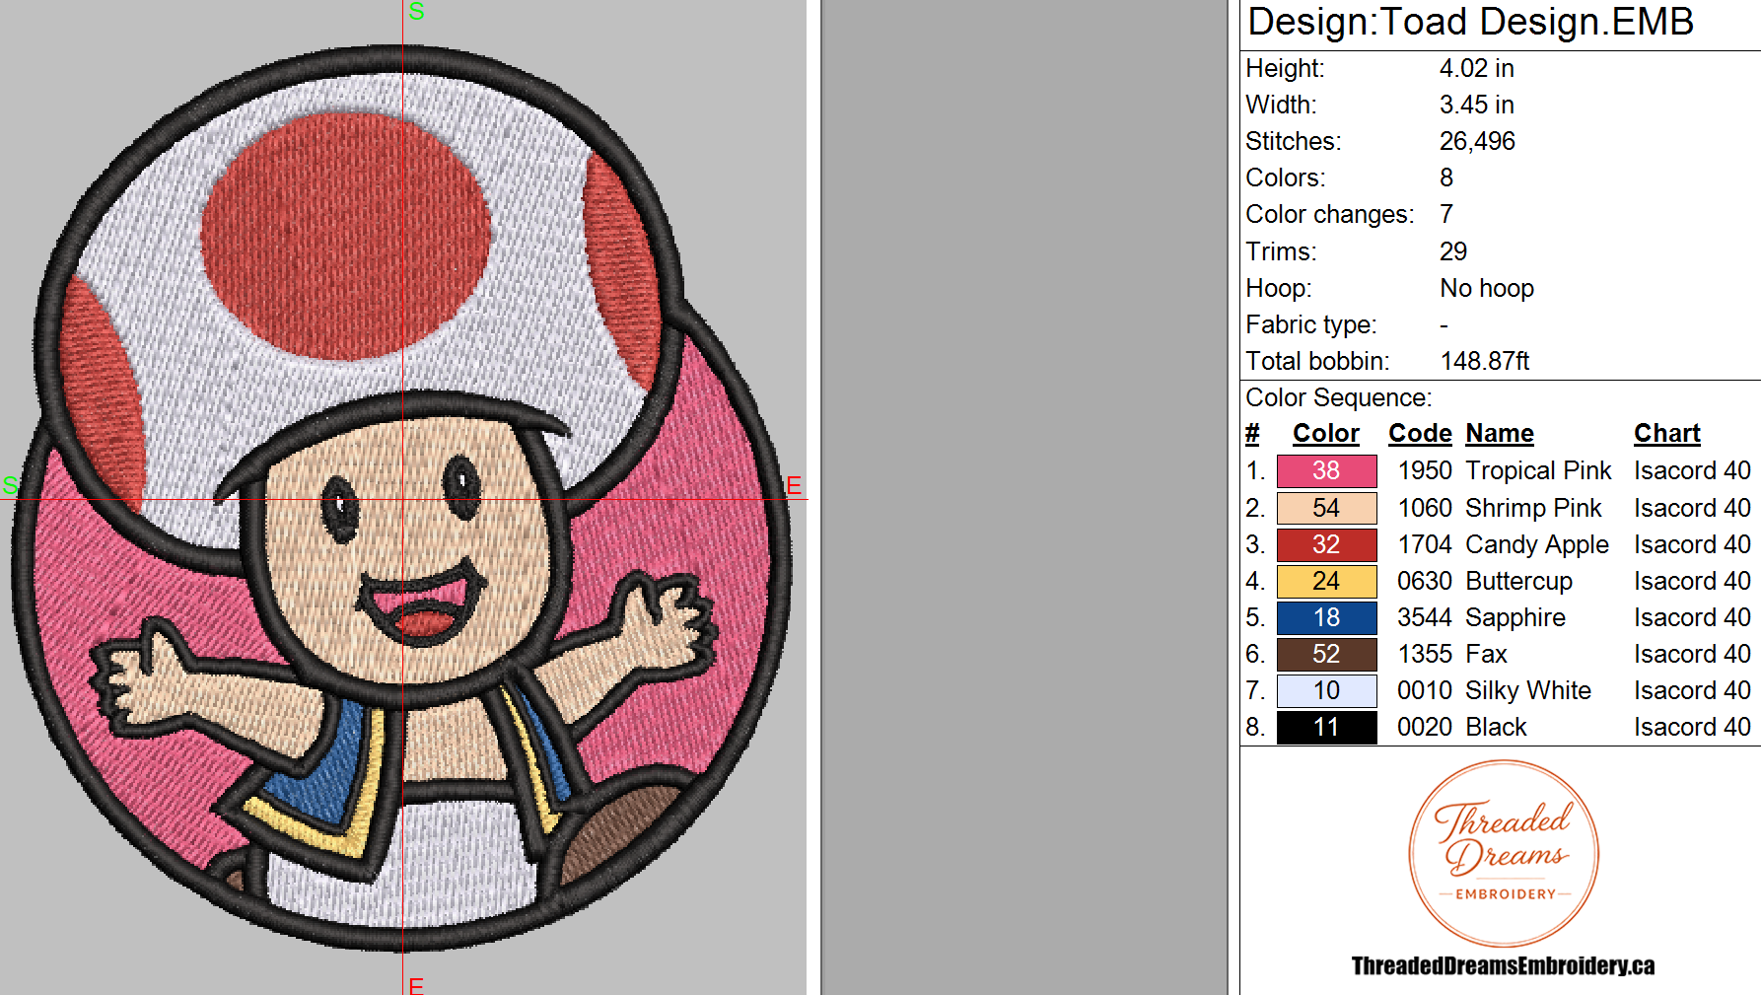
Task: Select the Buttercup color swatch 24
Action: coord(1326,581)
